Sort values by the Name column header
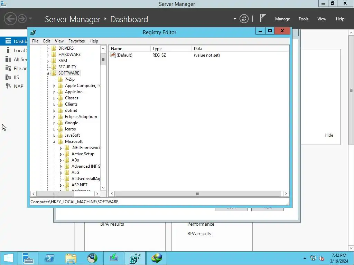 click(x=130, y=48)
